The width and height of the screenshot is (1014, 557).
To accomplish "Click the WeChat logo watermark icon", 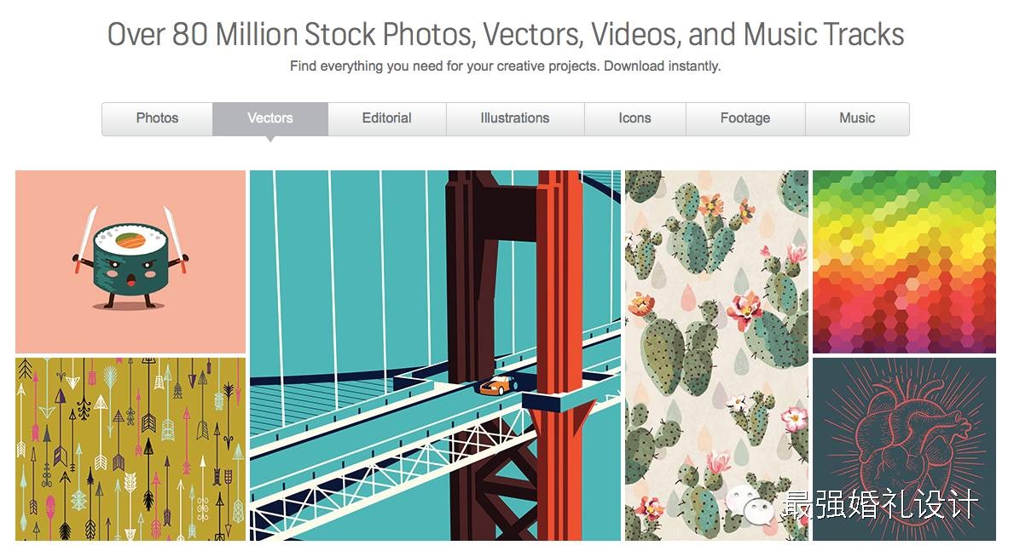I will click(x=752, y=508).
